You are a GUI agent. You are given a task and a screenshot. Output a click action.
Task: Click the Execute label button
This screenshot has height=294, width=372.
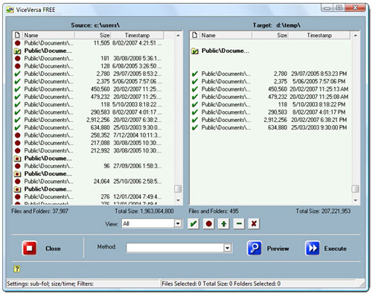point(336,249)
